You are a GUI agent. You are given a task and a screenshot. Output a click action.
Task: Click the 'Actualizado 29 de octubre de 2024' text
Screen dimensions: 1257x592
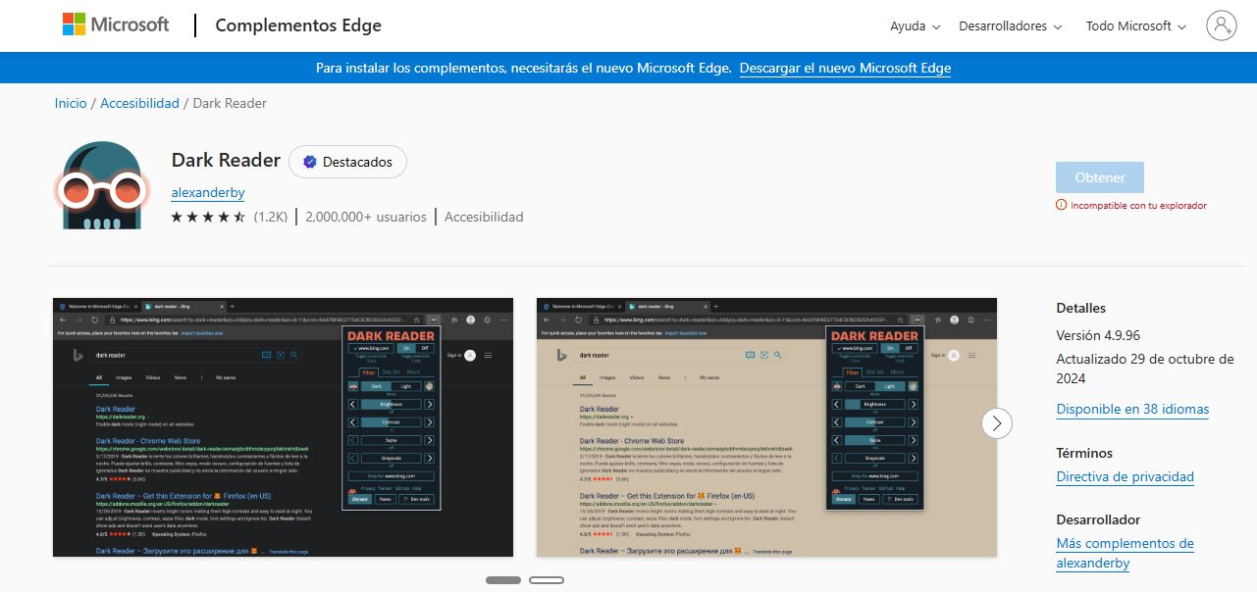(1145, 369)
